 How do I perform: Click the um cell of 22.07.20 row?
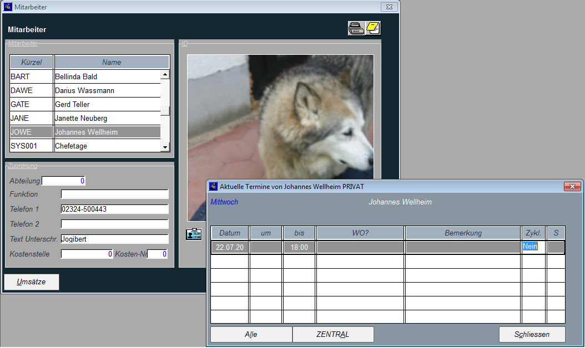[266, 247]
